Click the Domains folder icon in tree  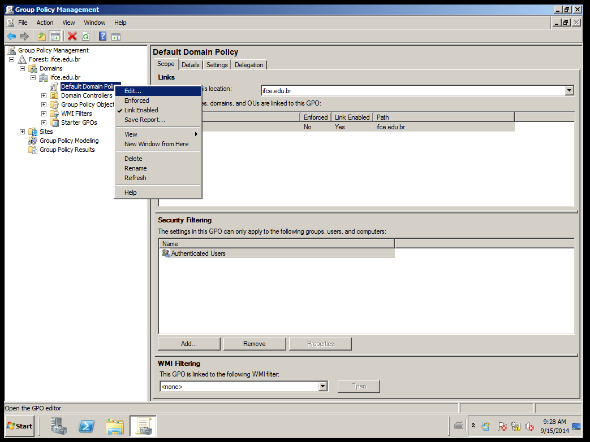[x=33, y=68]
